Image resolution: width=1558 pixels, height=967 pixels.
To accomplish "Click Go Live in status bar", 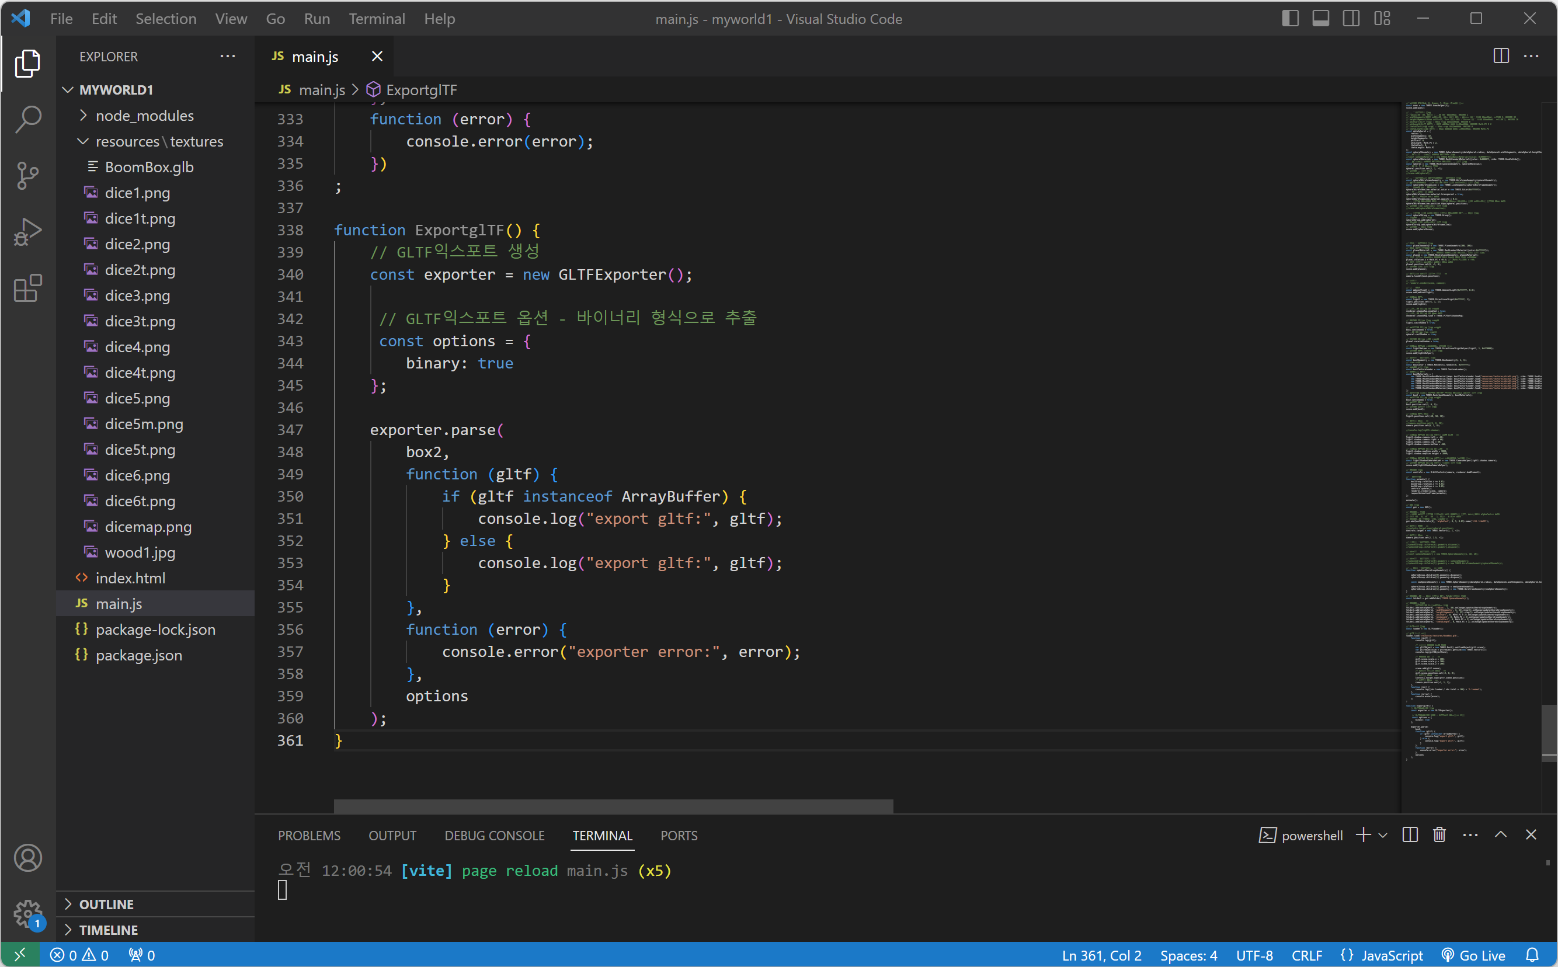I will 1473,955.
